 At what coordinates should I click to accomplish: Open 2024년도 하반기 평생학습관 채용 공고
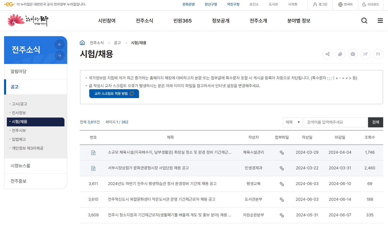[162, 184]
